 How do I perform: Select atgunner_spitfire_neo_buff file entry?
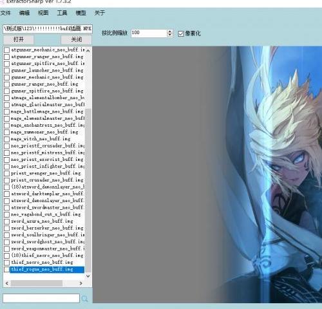click(x=48, y=64)
